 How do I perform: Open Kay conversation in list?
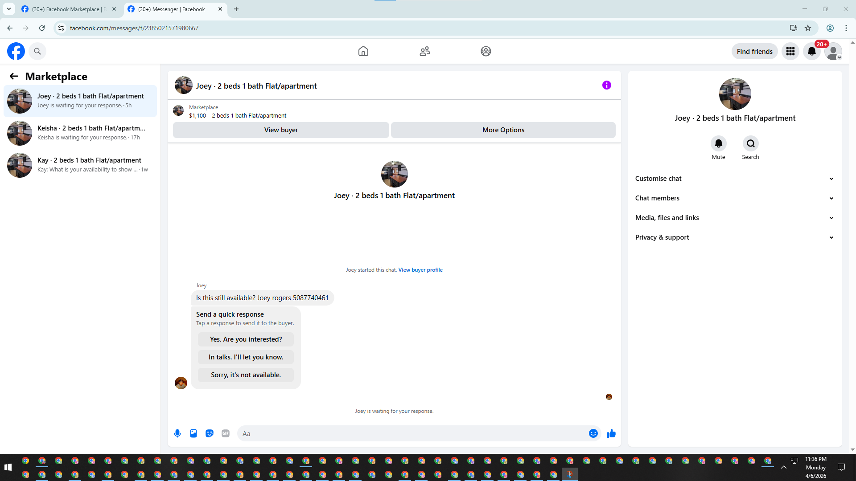(x=80, y=165)
